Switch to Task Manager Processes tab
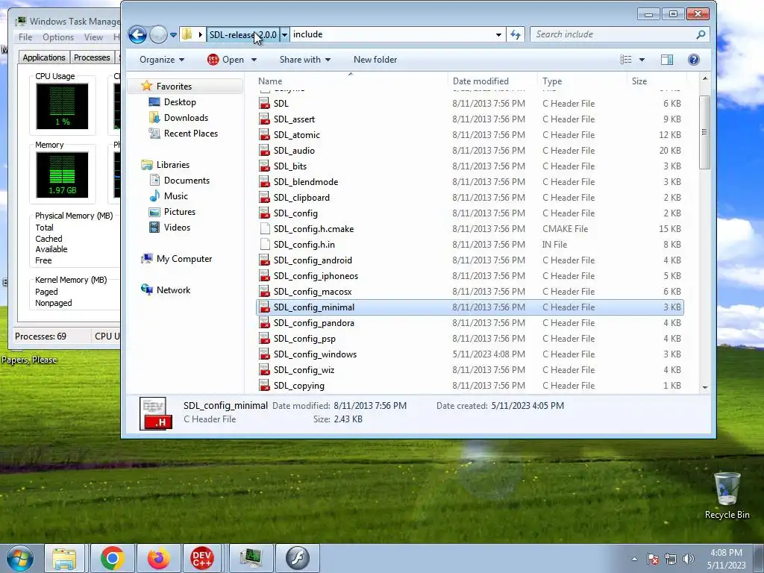Image resolution: width=764 pixels, height=573 pixels. [x=92, y=57]
